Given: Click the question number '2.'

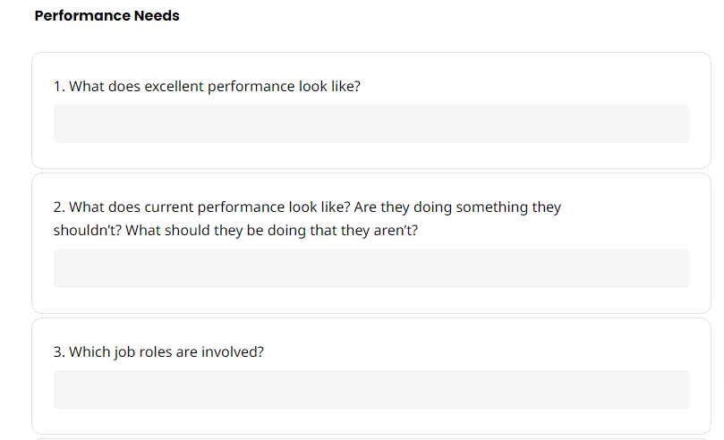Looking at the screenshot, I should pyautogui.click(x=59, y=207).
